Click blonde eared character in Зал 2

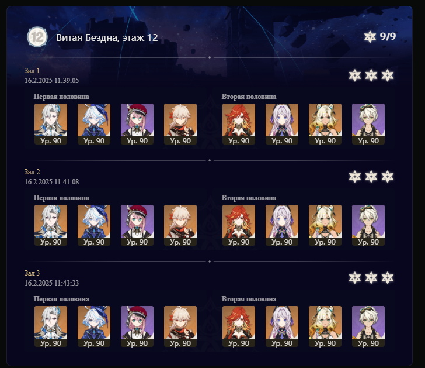[x=325, y=225]
